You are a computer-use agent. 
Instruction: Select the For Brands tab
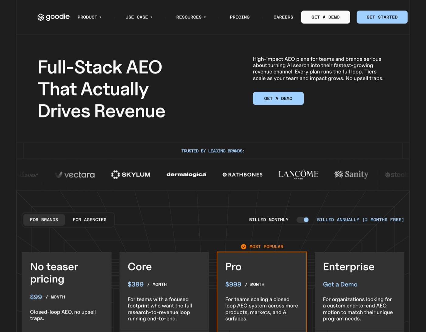pos(44,220)
